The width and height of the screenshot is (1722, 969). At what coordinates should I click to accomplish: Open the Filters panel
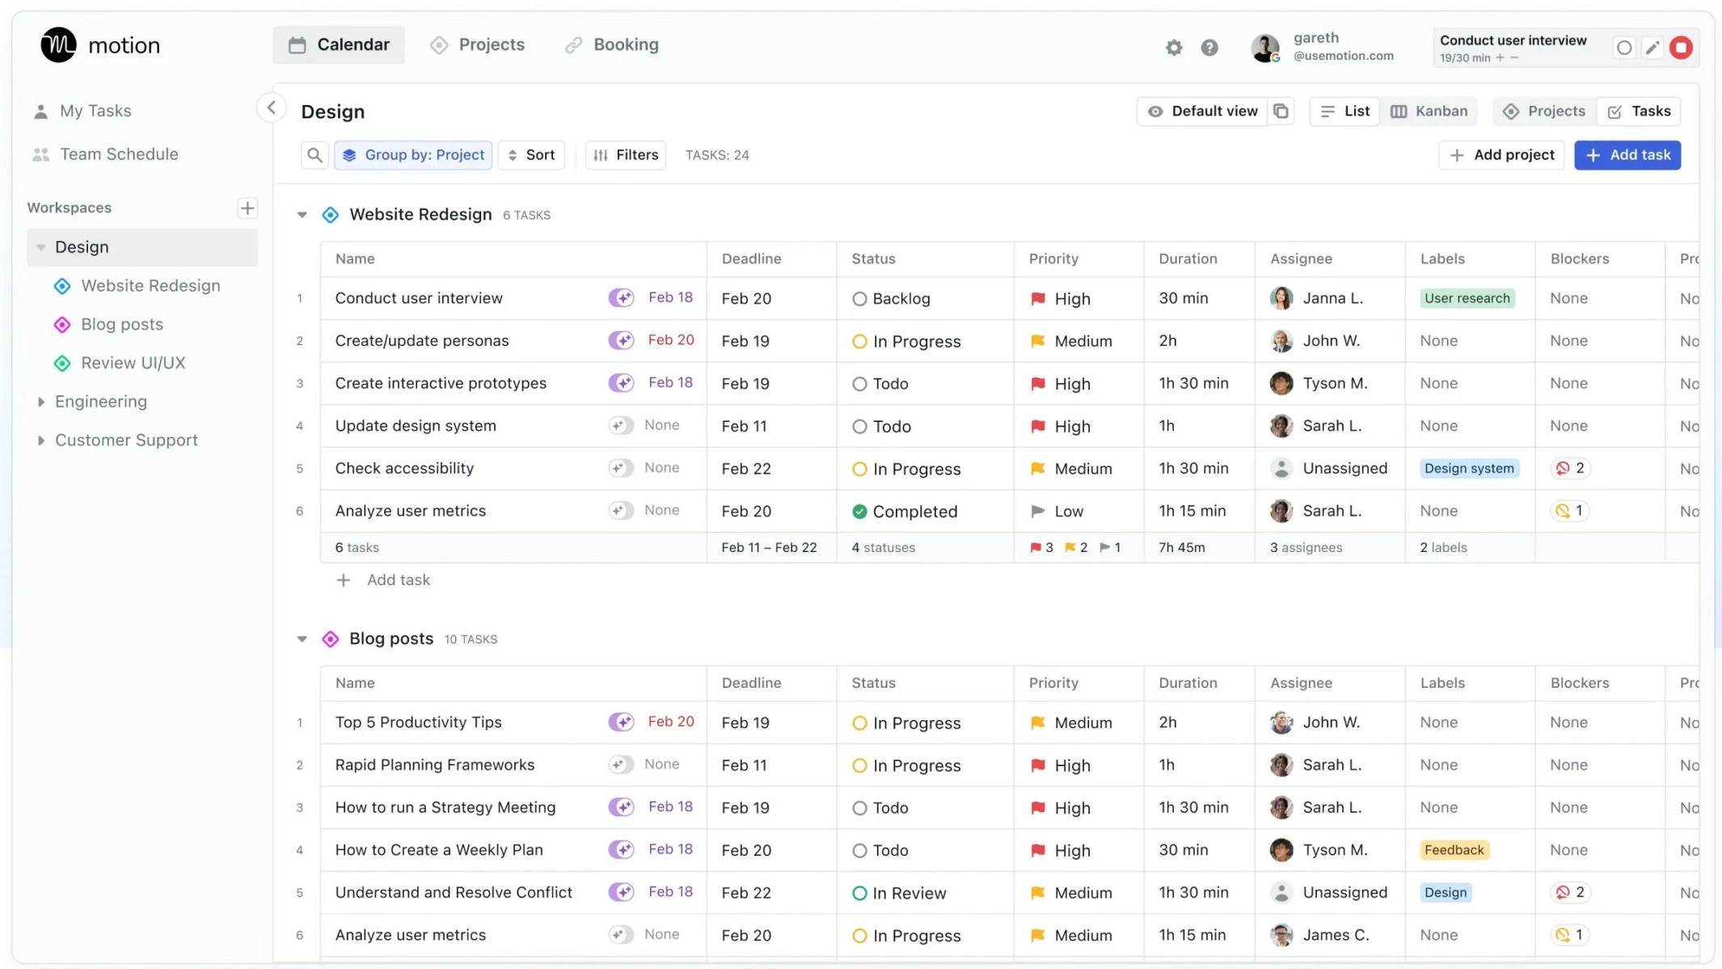tap(625, 154)
